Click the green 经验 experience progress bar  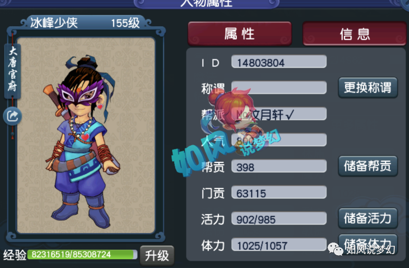pyautogui.click(x=83, y=254)
